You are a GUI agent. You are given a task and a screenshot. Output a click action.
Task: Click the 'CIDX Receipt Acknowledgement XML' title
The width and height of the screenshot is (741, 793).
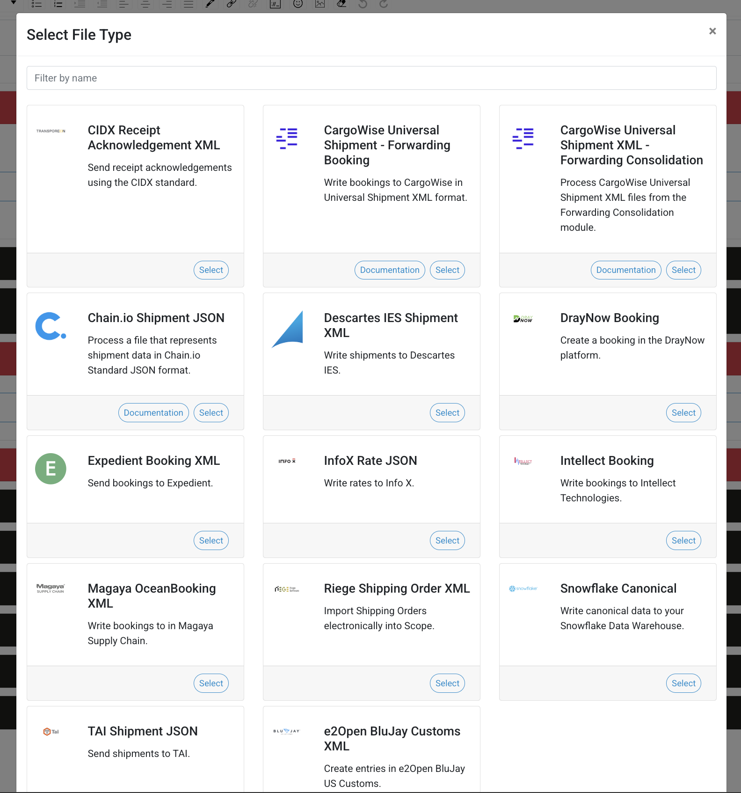click(x=154, y=138)
